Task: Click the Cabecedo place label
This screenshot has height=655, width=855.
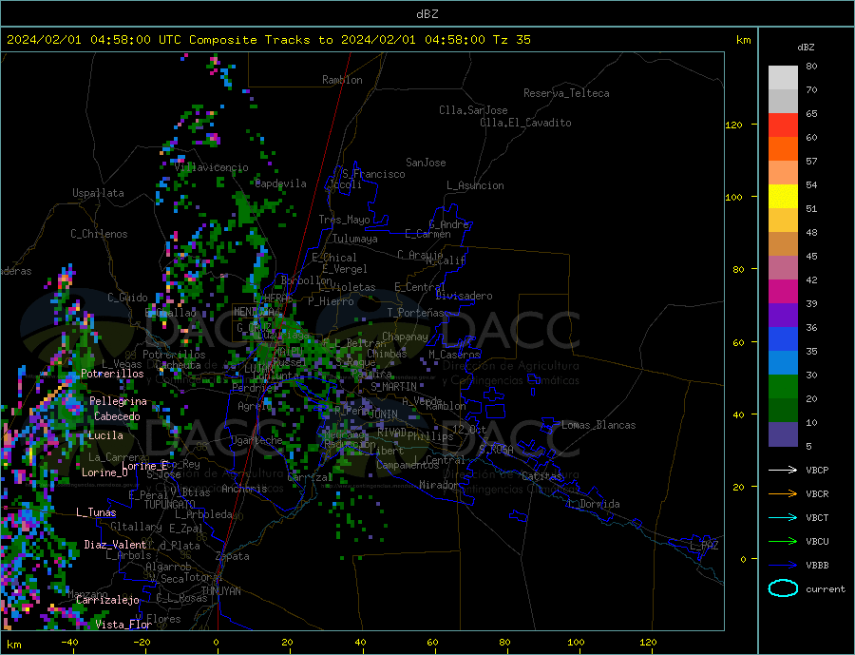Action: tap(117, 416)
